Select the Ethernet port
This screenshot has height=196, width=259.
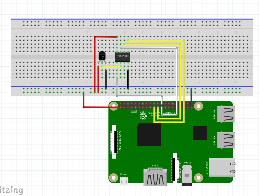coord(222,168)
